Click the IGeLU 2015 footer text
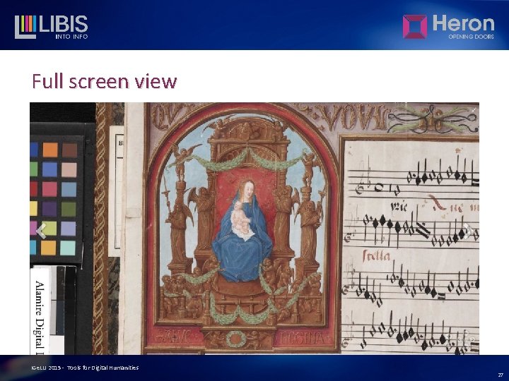Viewport: 509px width, 381px height. [85, 368]
